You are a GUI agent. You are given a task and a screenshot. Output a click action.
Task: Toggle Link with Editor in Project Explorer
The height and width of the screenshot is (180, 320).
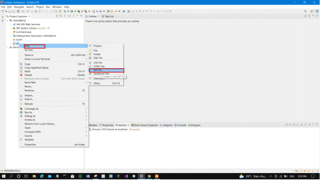(60, 16)
